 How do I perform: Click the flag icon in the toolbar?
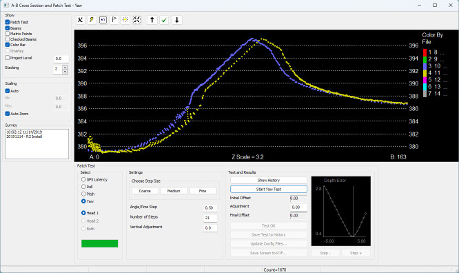(x=114, y=20)
